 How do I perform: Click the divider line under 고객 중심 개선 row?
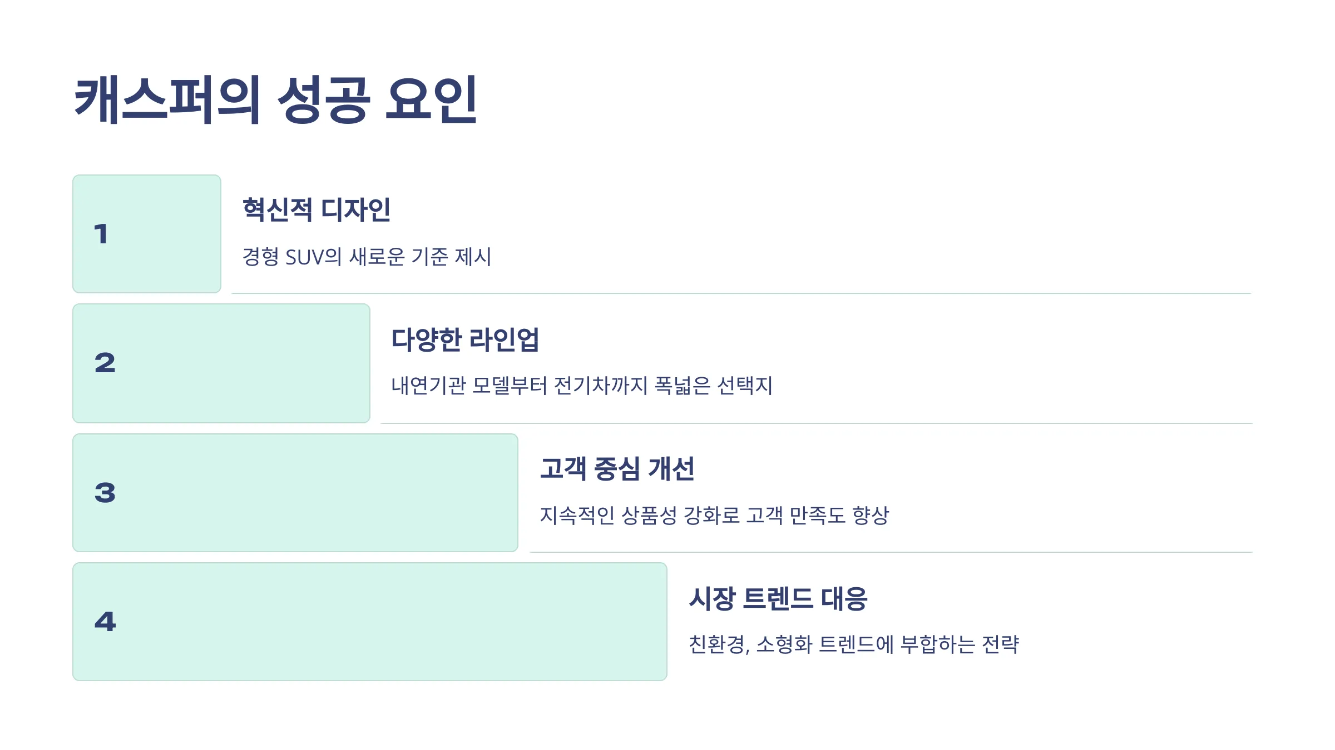click(891, 552)
